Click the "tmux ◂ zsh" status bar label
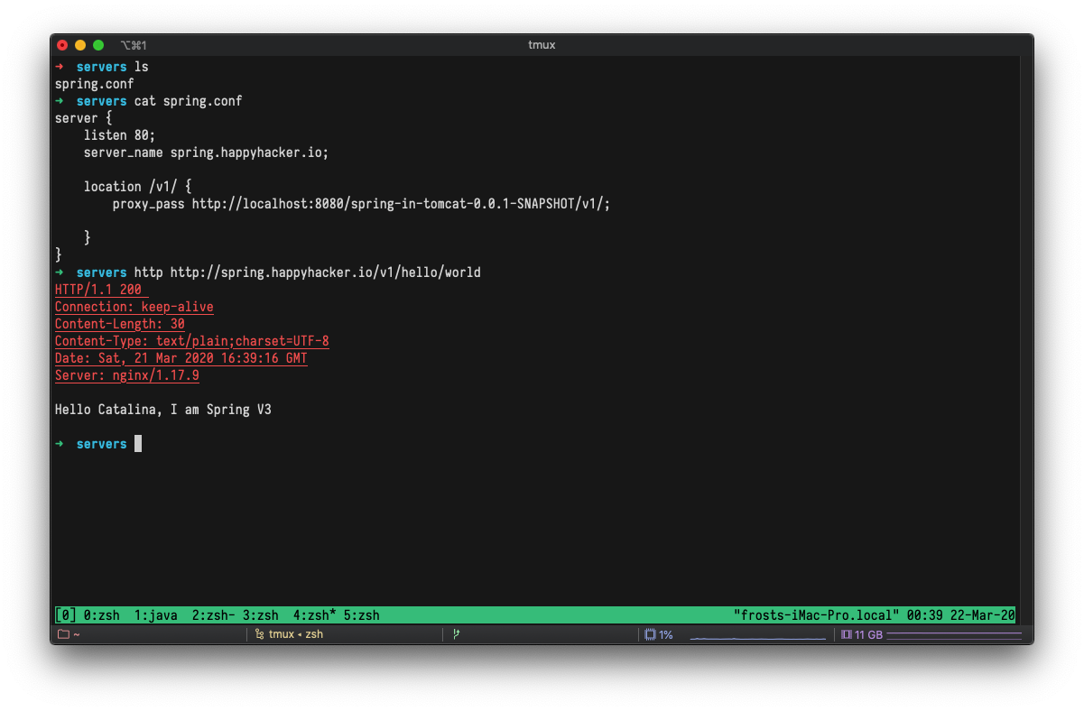1084x711 pixels. [296, 634]
